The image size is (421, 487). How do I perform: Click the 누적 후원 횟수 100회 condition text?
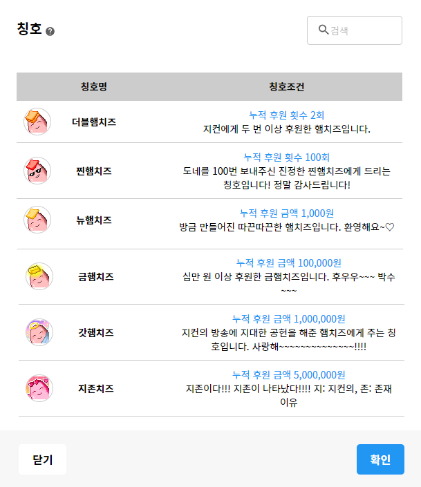click(x=287, y=157)
